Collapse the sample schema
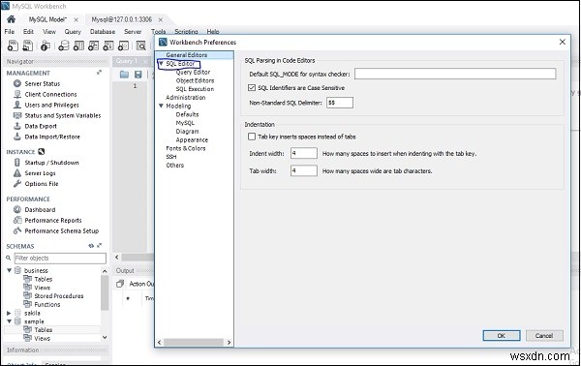This screenshot has height=366, width=581. (x=10, y=321)
